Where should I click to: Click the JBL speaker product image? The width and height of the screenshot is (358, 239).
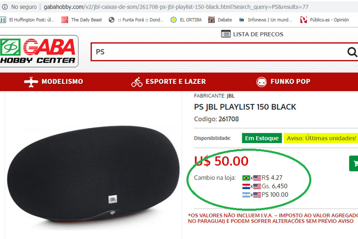[x=93, y=174]
